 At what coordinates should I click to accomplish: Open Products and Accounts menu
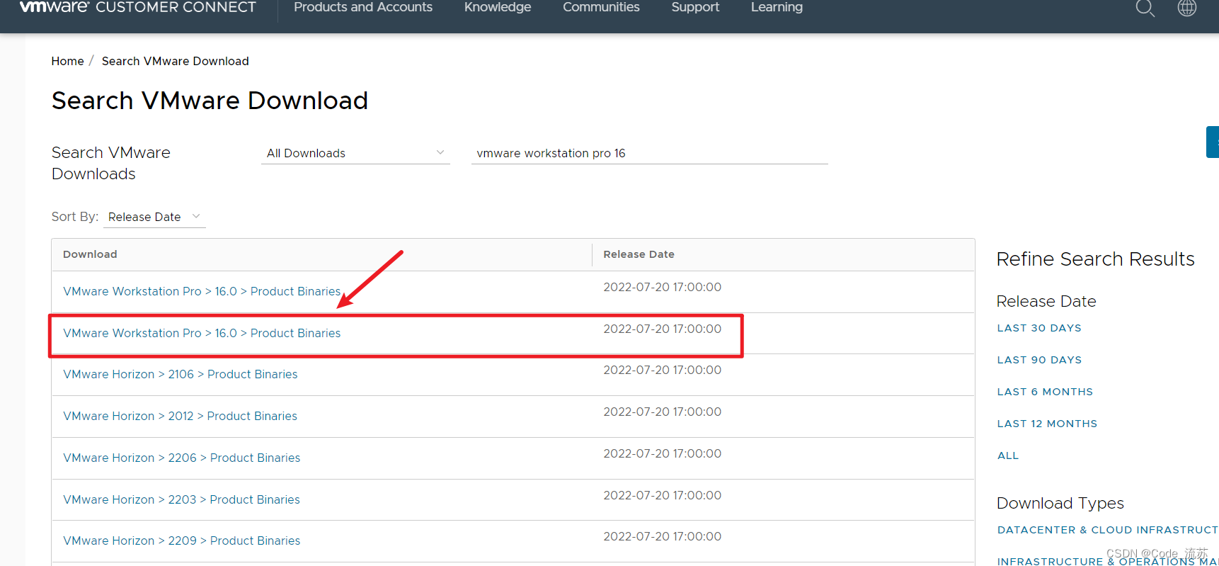(363, 7)
